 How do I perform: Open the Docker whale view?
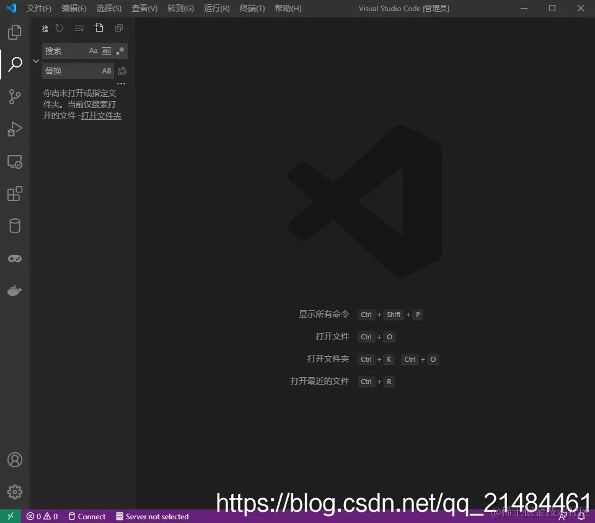[14, 290]
